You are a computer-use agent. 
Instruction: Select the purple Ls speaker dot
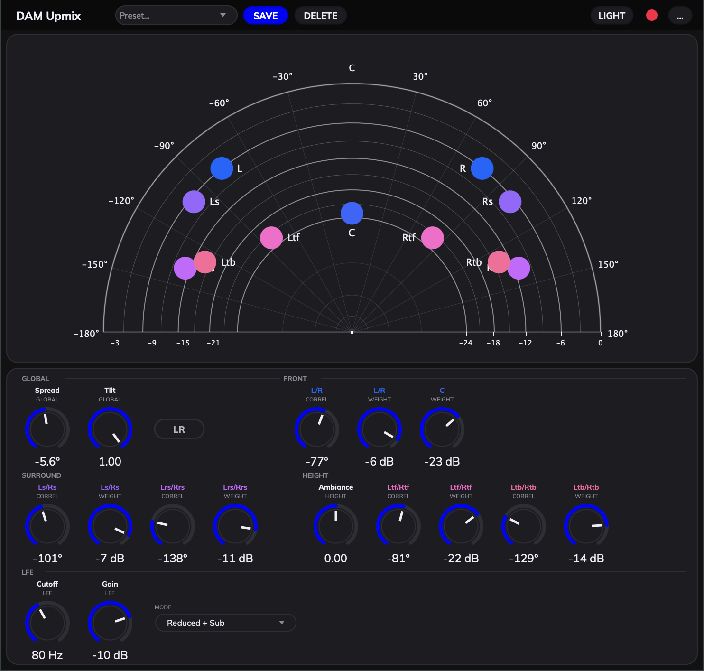[x=194, y=202]
